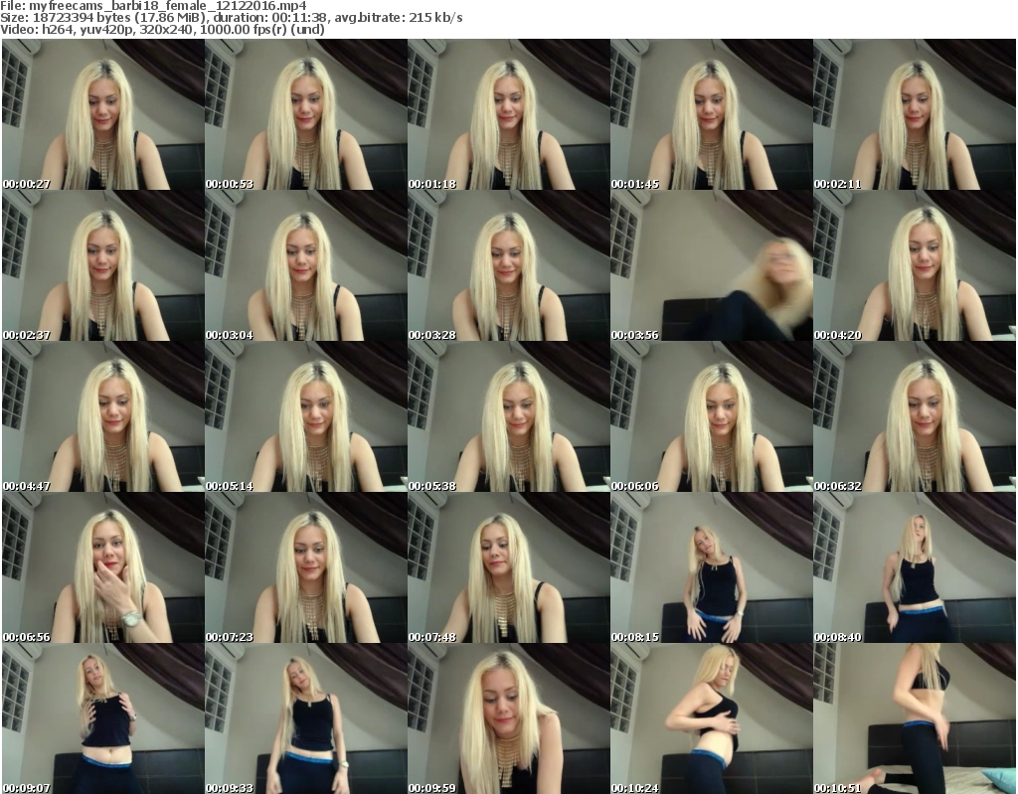The image size is (1018, 794).
Task: Click the 'File:' name line in header
Action: point(153,6)
